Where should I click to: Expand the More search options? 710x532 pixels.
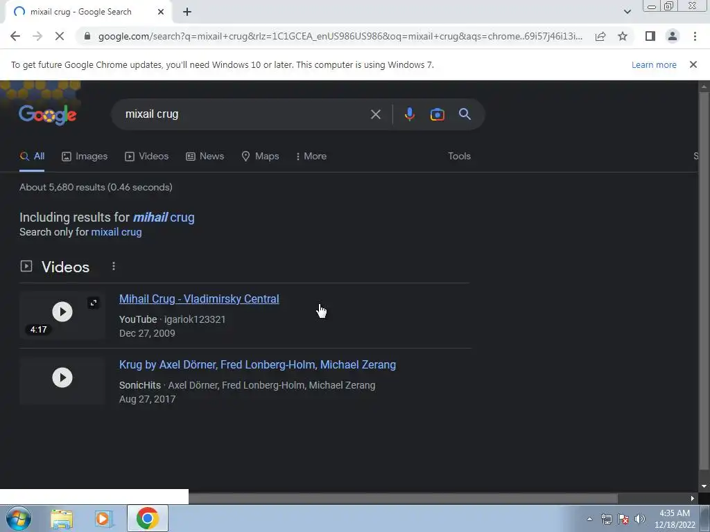(311, 156)
